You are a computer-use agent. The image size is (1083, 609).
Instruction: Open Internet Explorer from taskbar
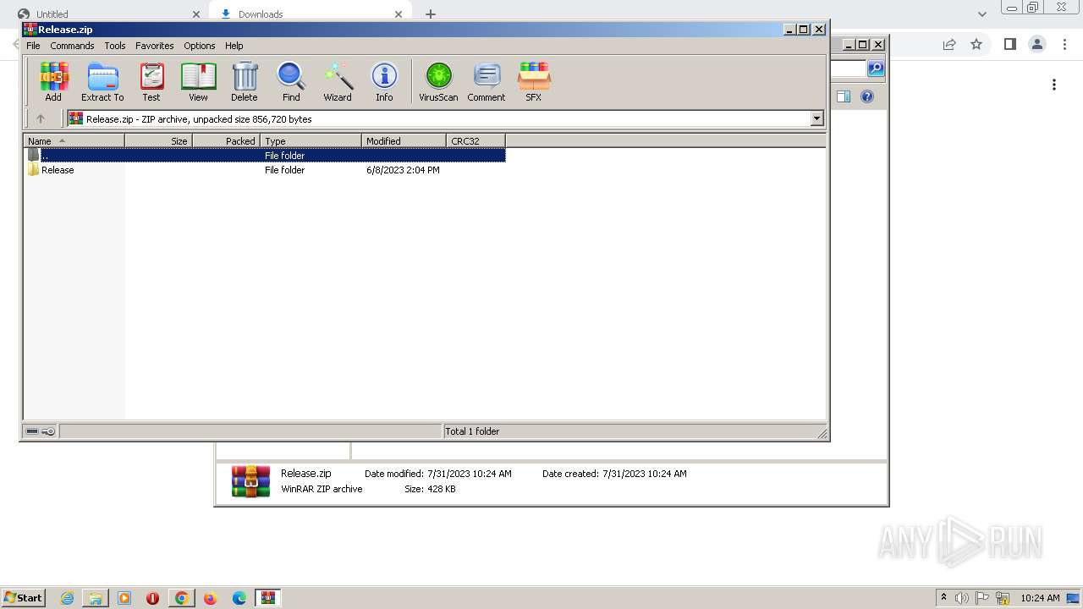tap(67, 598)
